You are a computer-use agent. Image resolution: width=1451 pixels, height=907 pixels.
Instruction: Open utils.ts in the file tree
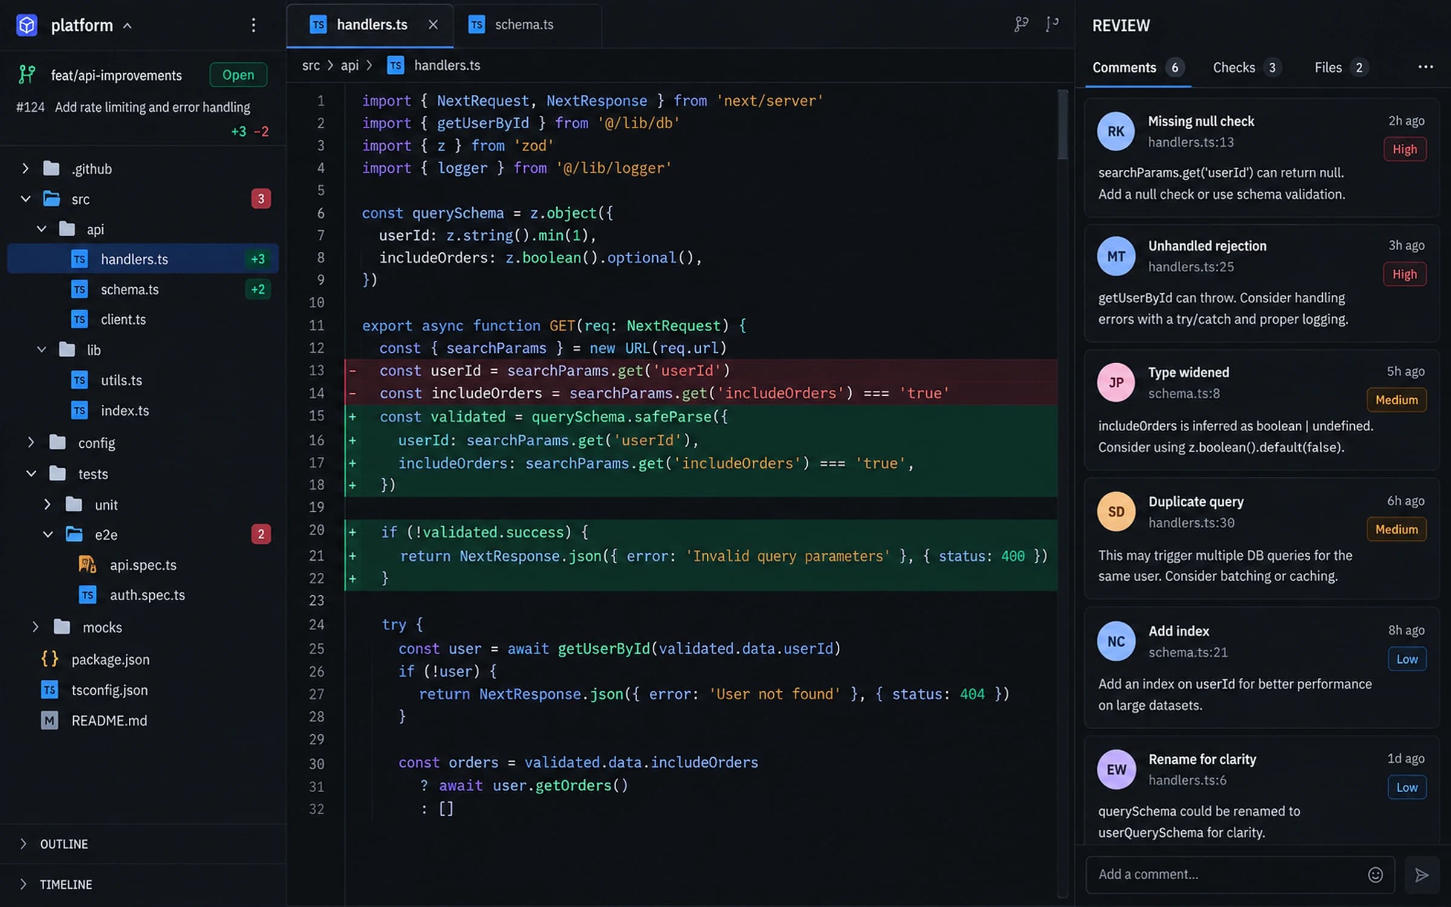143,380
